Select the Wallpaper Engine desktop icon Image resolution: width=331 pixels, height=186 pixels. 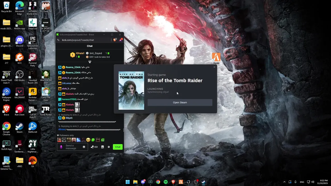click(6, 94)
